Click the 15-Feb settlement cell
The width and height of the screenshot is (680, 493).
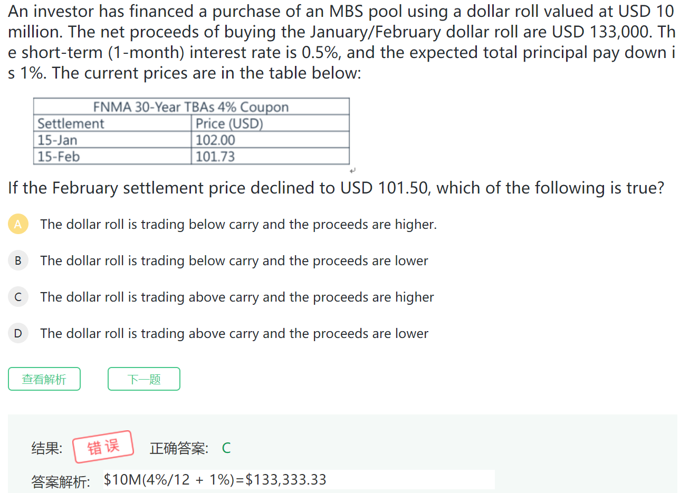click(x=59, y=157)
